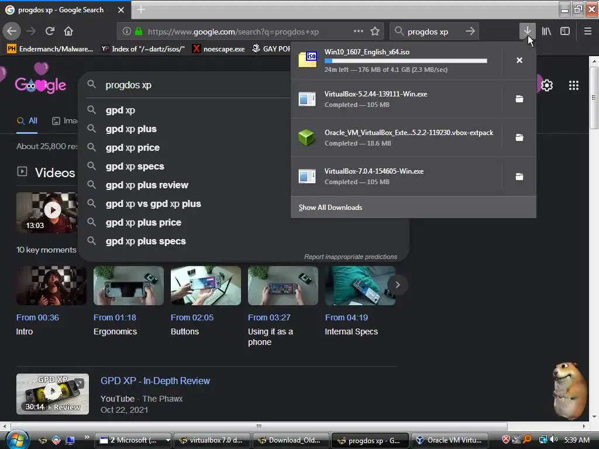Open the noescape.exe bookmark
Image resolution: width=599 pixels, height=449 pixels.
pos(219,49)
